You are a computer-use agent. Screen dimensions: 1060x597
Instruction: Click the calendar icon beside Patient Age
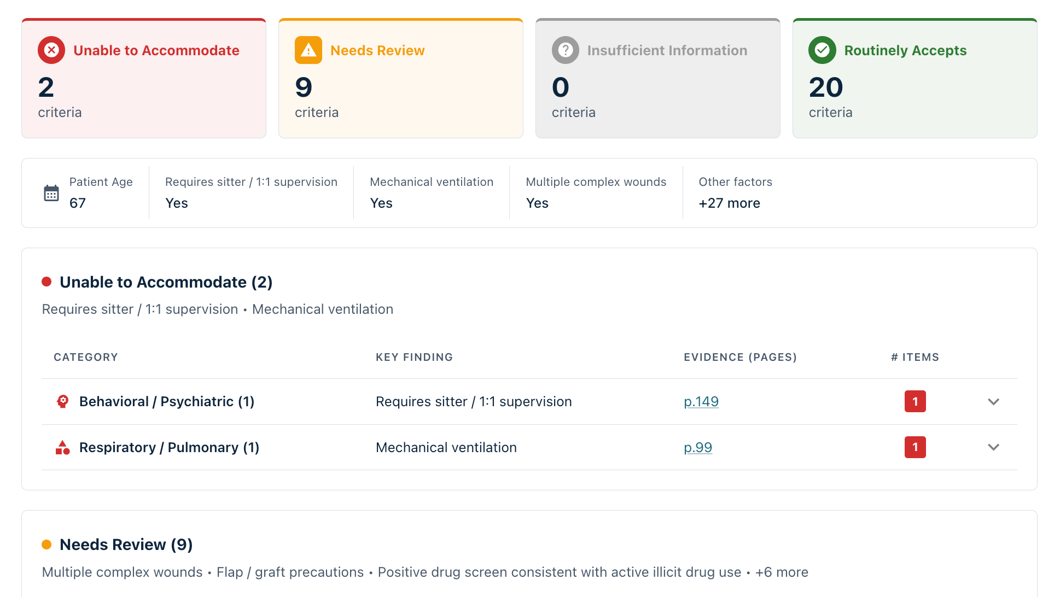[51, 193]
